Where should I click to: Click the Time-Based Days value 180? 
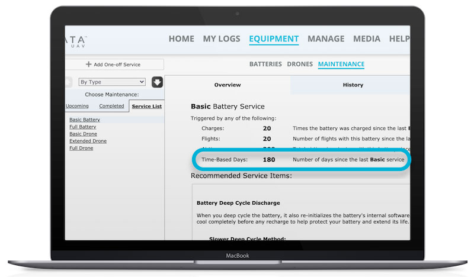[x=269, y=159]
